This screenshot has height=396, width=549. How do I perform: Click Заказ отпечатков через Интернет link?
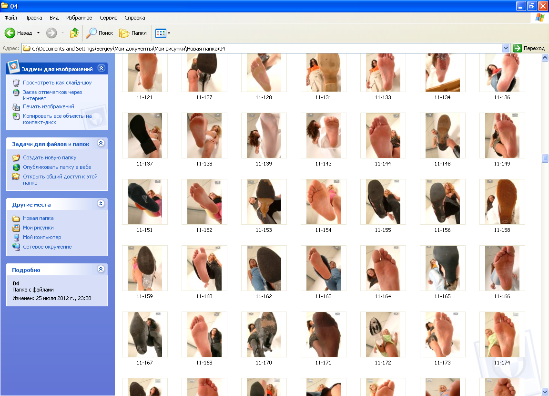pyautogui.click(x=52, y=95)
